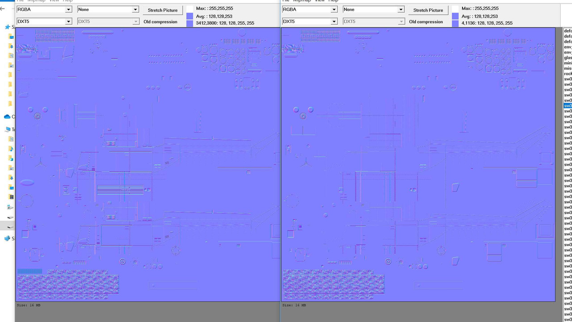Screen dimensions: 572x322
Task: Open Music icon under This PC
Action: [x=11, y=149]
